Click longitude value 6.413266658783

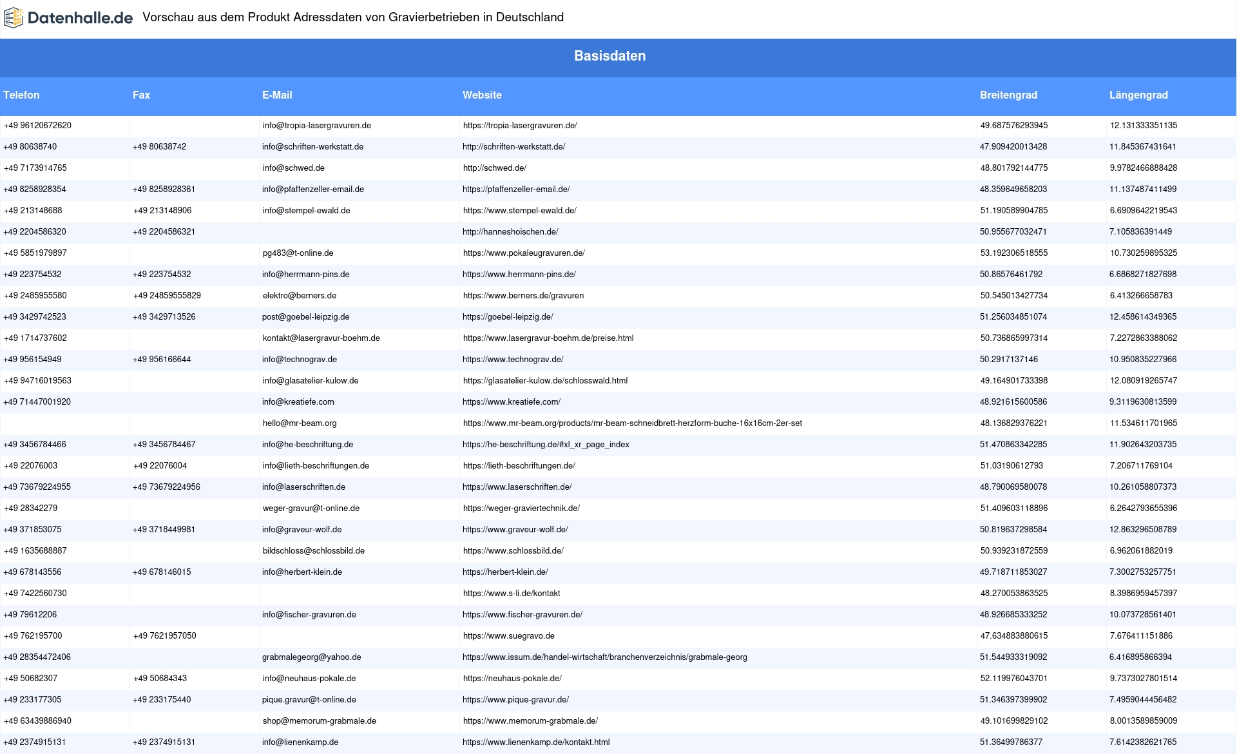pos(1141,296)
